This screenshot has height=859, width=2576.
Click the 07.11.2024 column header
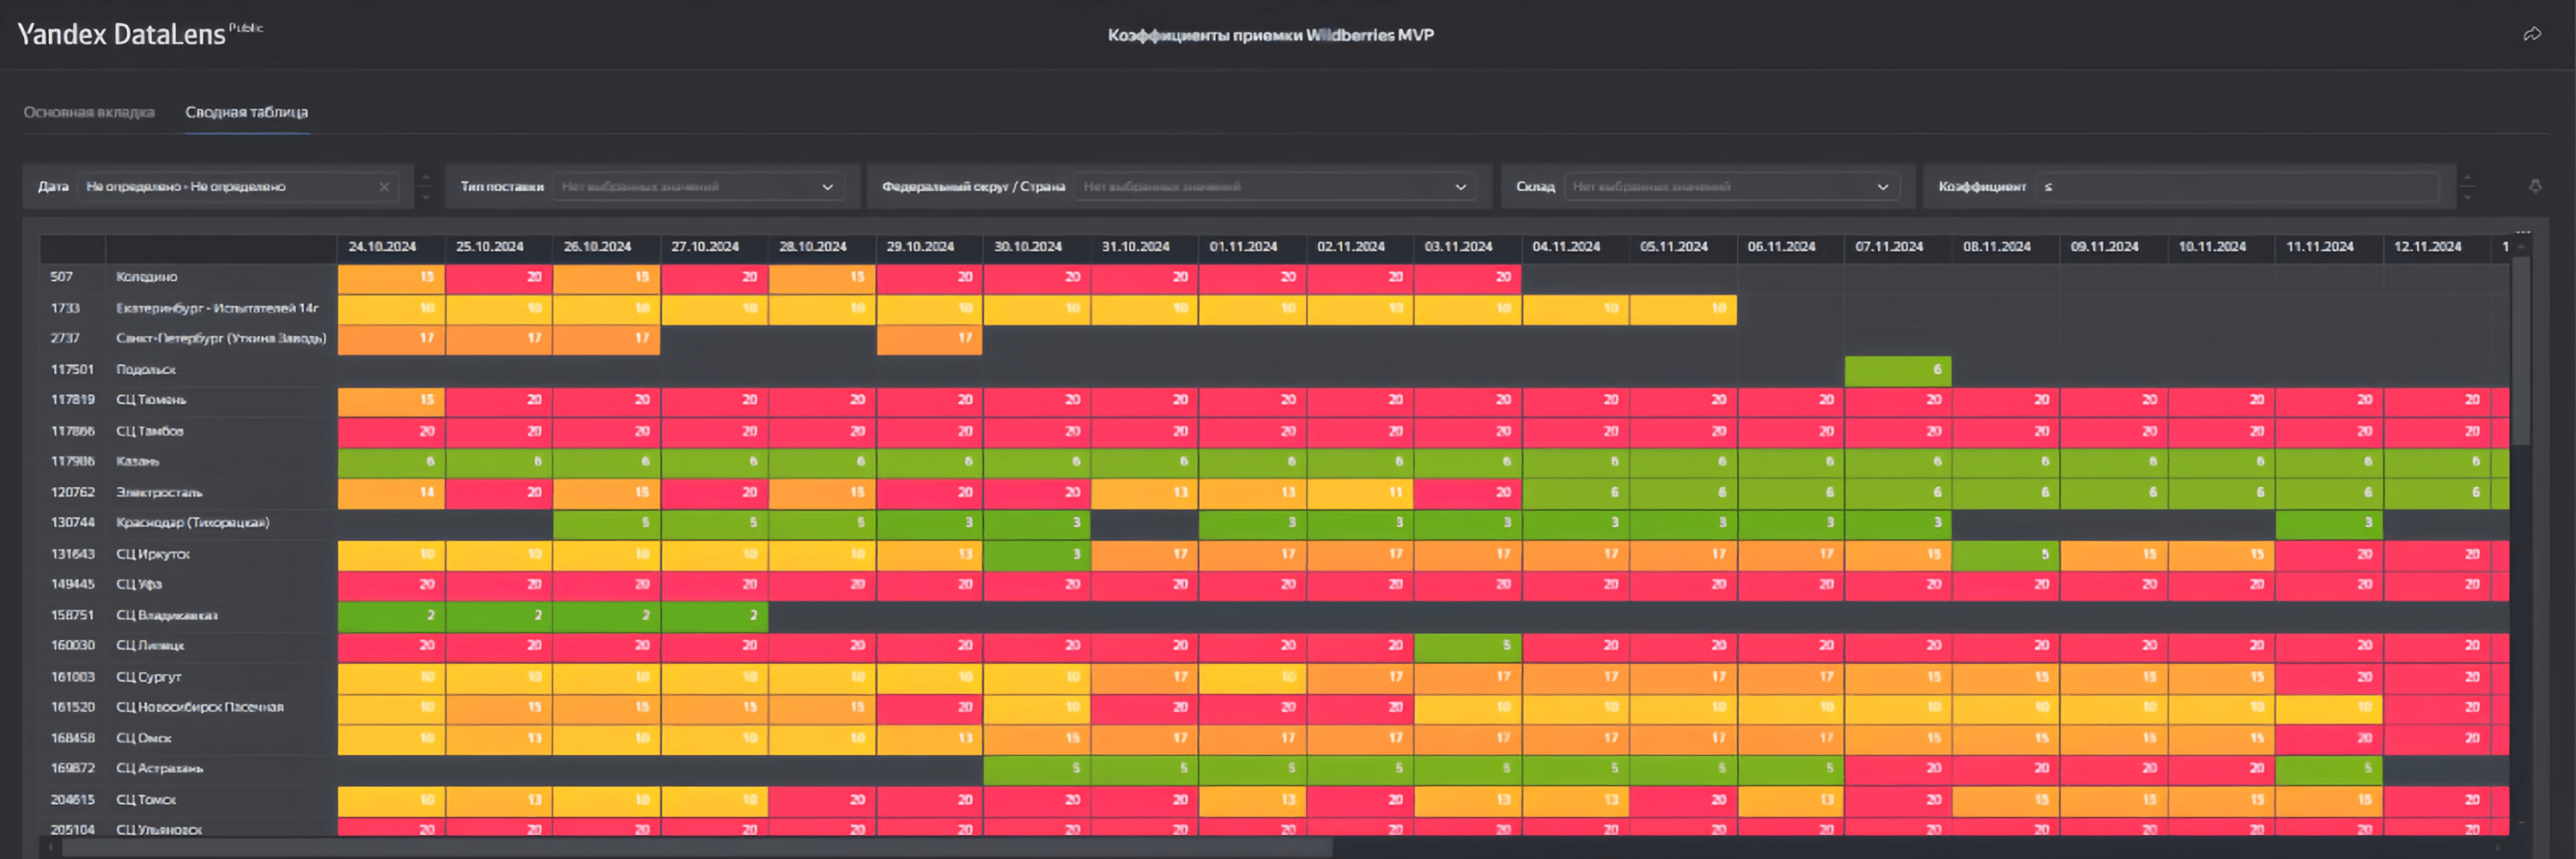pyautogui.click(x=1889, y=247)
